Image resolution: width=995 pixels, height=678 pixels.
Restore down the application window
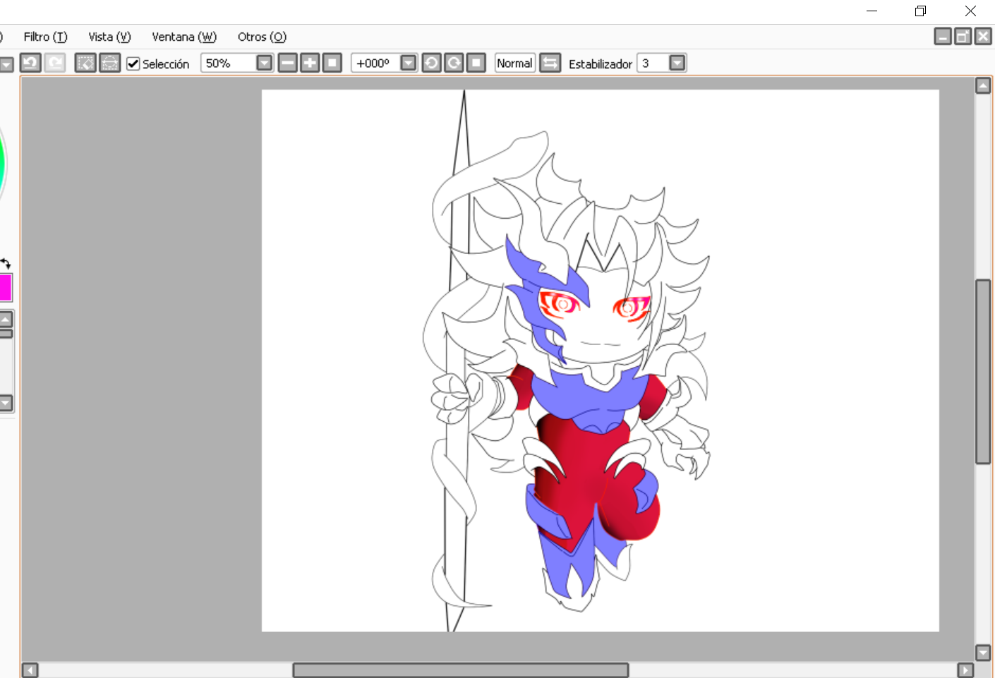[x=920, y=11]
